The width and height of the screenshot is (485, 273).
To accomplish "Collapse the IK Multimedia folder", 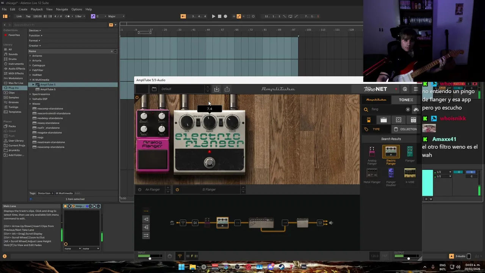I will point(30,80).
